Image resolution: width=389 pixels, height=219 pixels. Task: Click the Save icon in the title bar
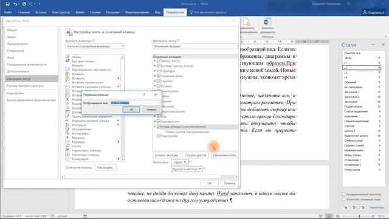click(8, 4)
